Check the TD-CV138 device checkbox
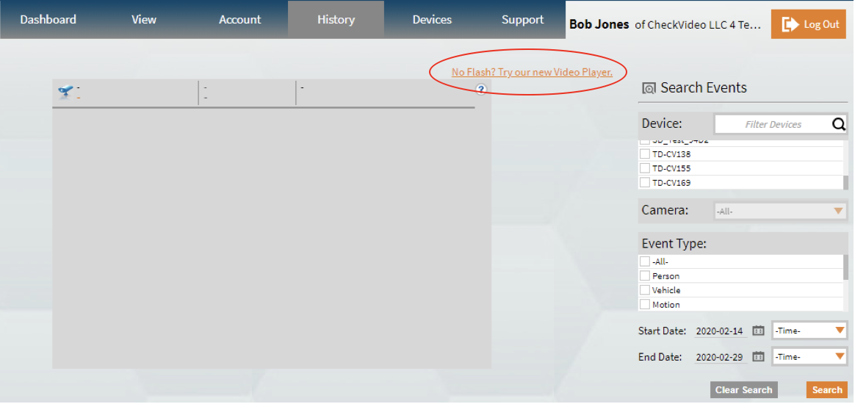Viewport: 855px width, 404px height. (644, 154)
